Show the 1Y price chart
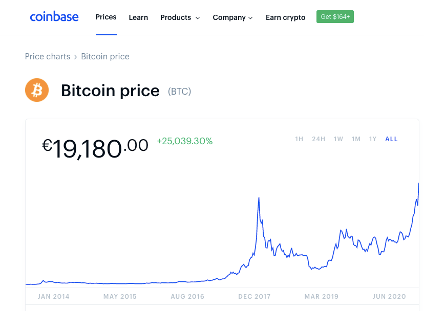Screen dimensions: 424x311 [x=373, y=139]
